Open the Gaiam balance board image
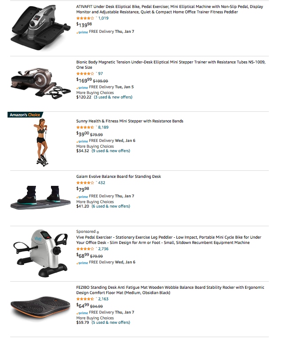This screenshot has width=283, height=338. 40,197
